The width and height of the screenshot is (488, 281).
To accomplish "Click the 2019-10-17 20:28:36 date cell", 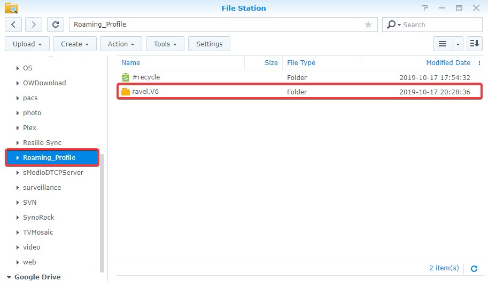I will (x=435, y=92).
